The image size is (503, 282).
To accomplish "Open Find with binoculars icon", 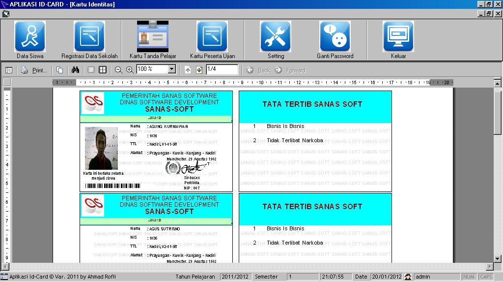I will point(75,70).
